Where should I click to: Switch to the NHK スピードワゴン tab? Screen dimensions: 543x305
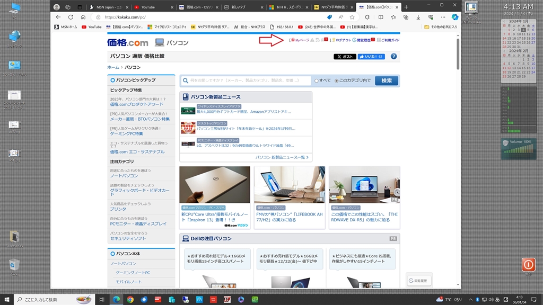[x=289, y=7]
